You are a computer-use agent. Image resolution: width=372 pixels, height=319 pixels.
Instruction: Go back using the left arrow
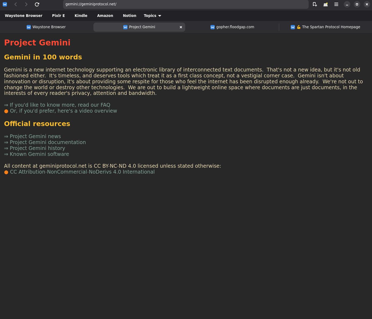coord(16,4)
